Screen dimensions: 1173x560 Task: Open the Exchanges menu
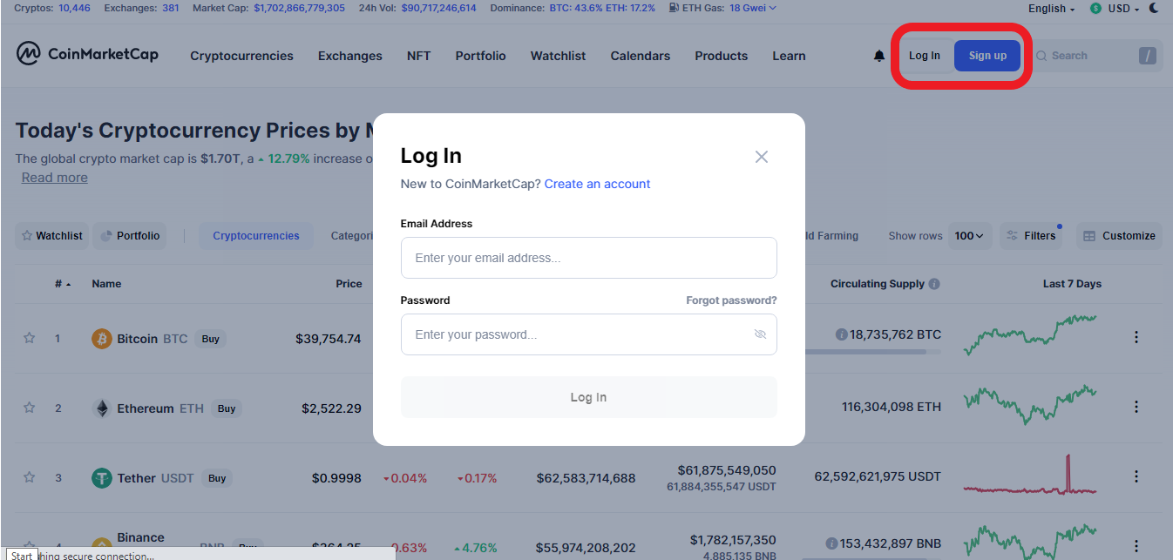point(349,56)
